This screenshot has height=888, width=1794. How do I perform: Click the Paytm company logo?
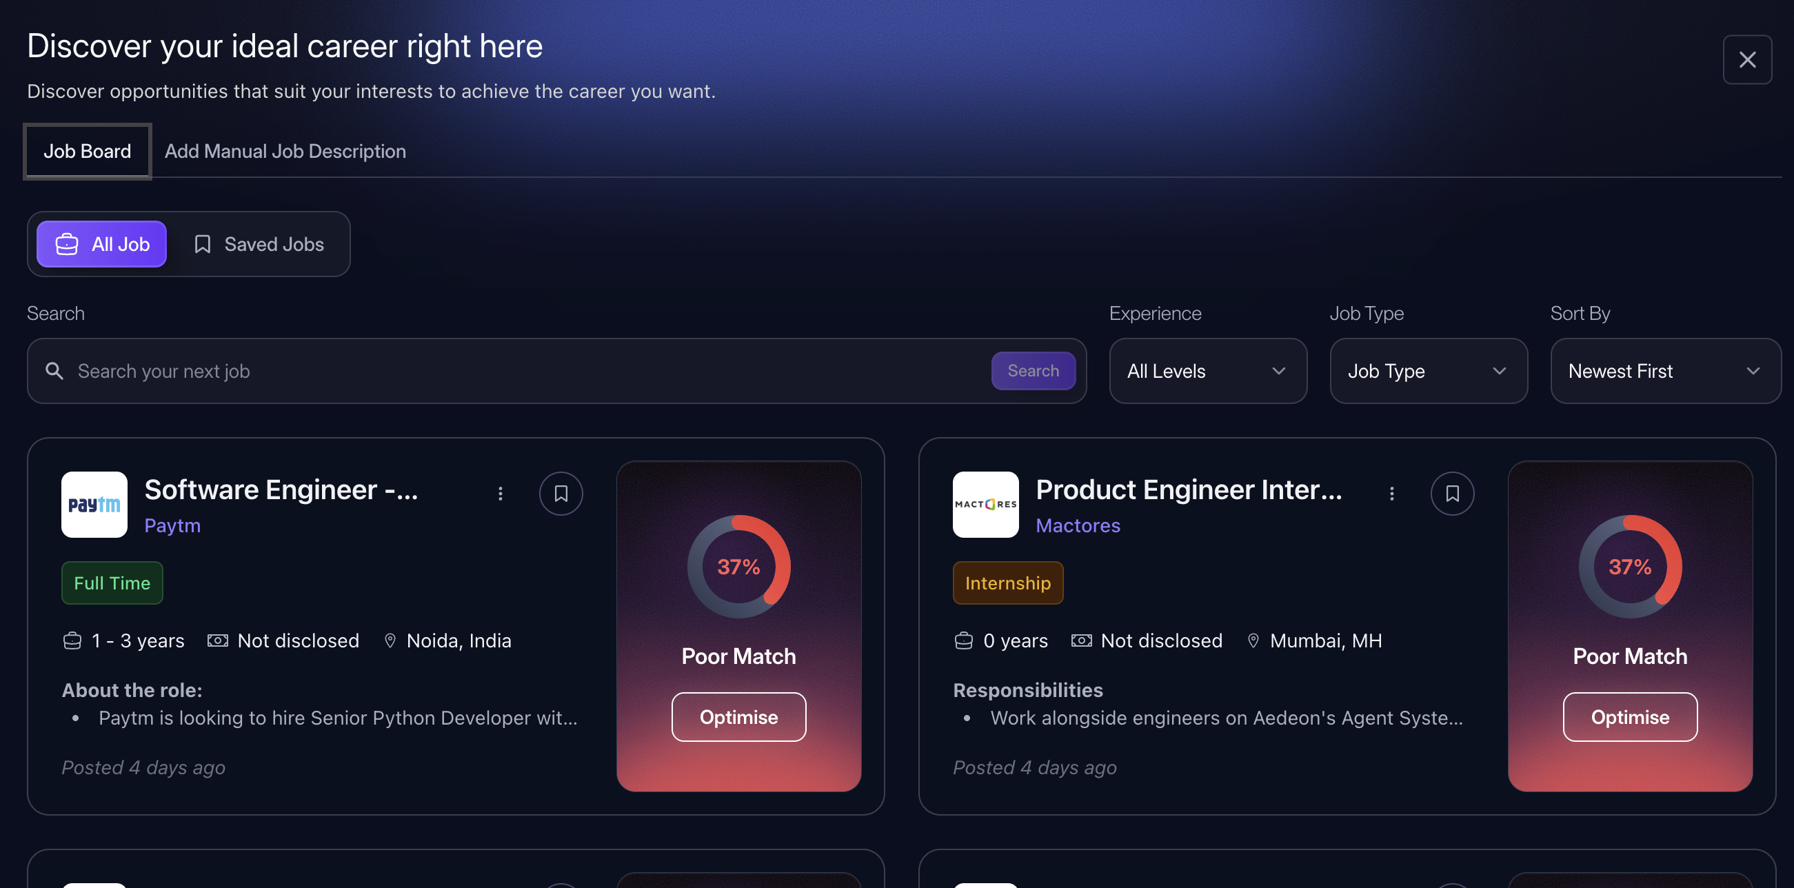pos(94,504)
